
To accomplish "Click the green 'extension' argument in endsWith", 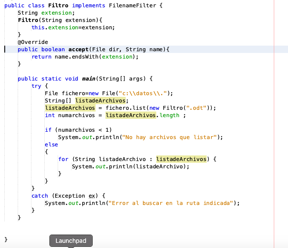I will (117, 57).
